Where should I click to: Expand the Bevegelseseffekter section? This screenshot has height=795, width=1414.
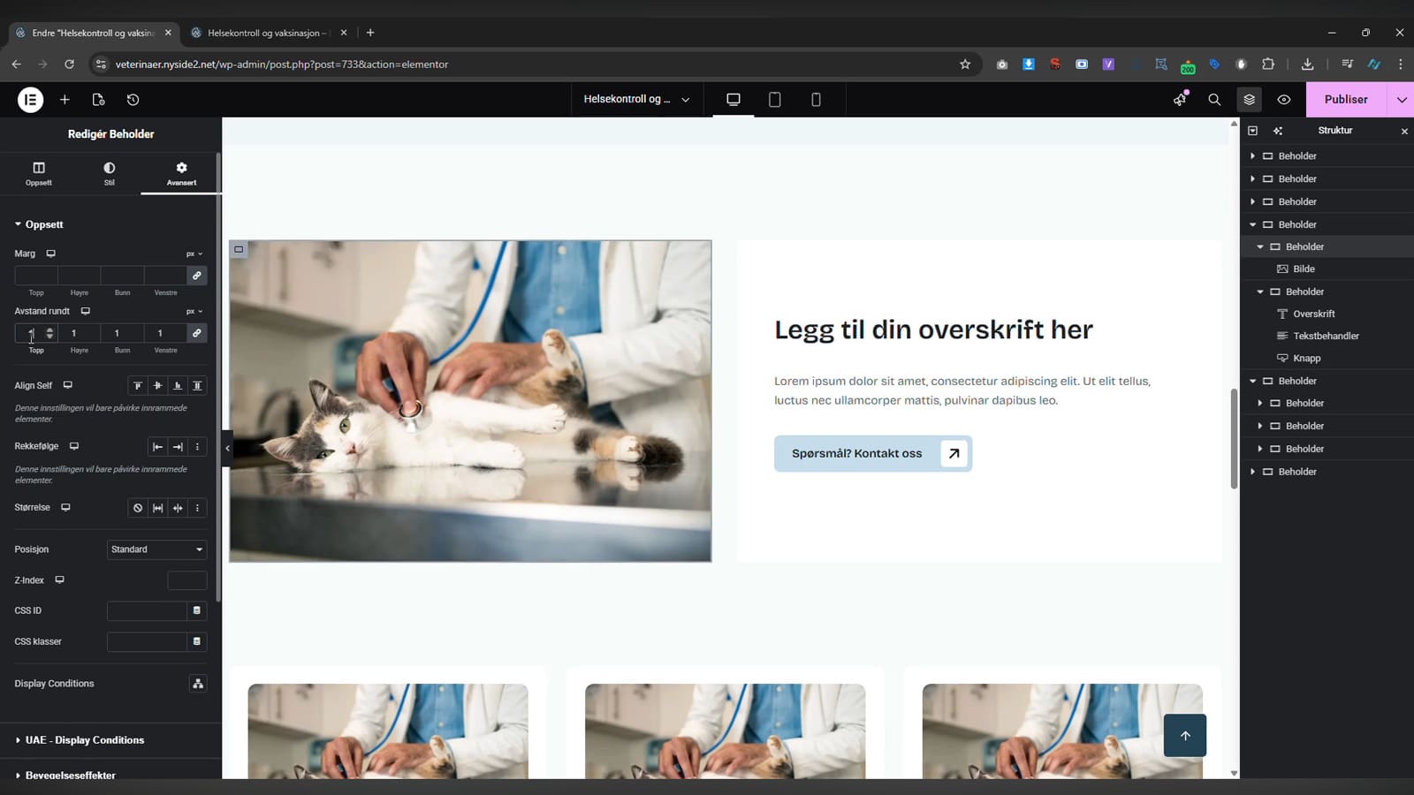pyautogui.click(x=71, y=775)
